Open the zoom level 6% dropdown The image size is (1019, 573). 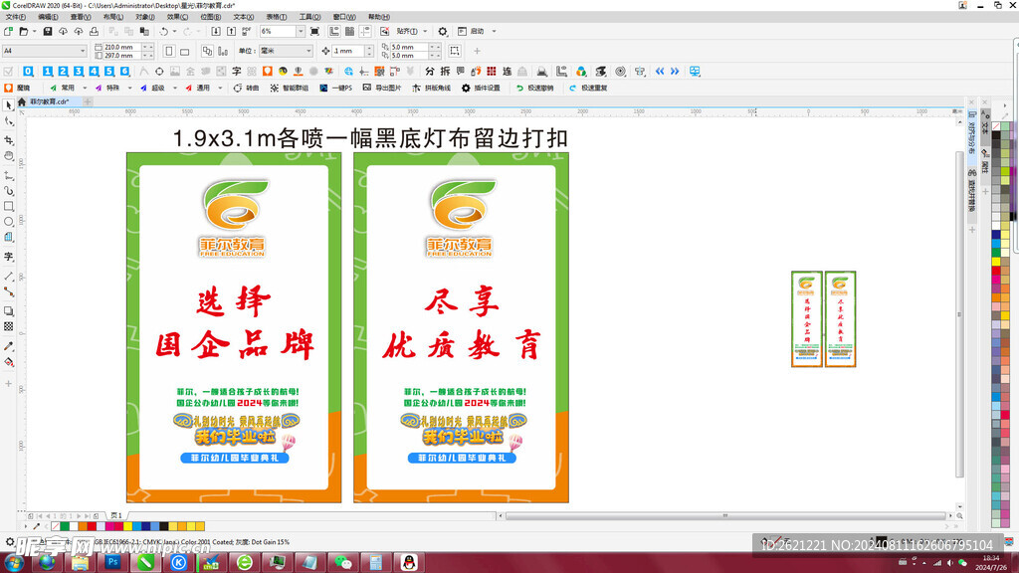[x=301, y=31]
